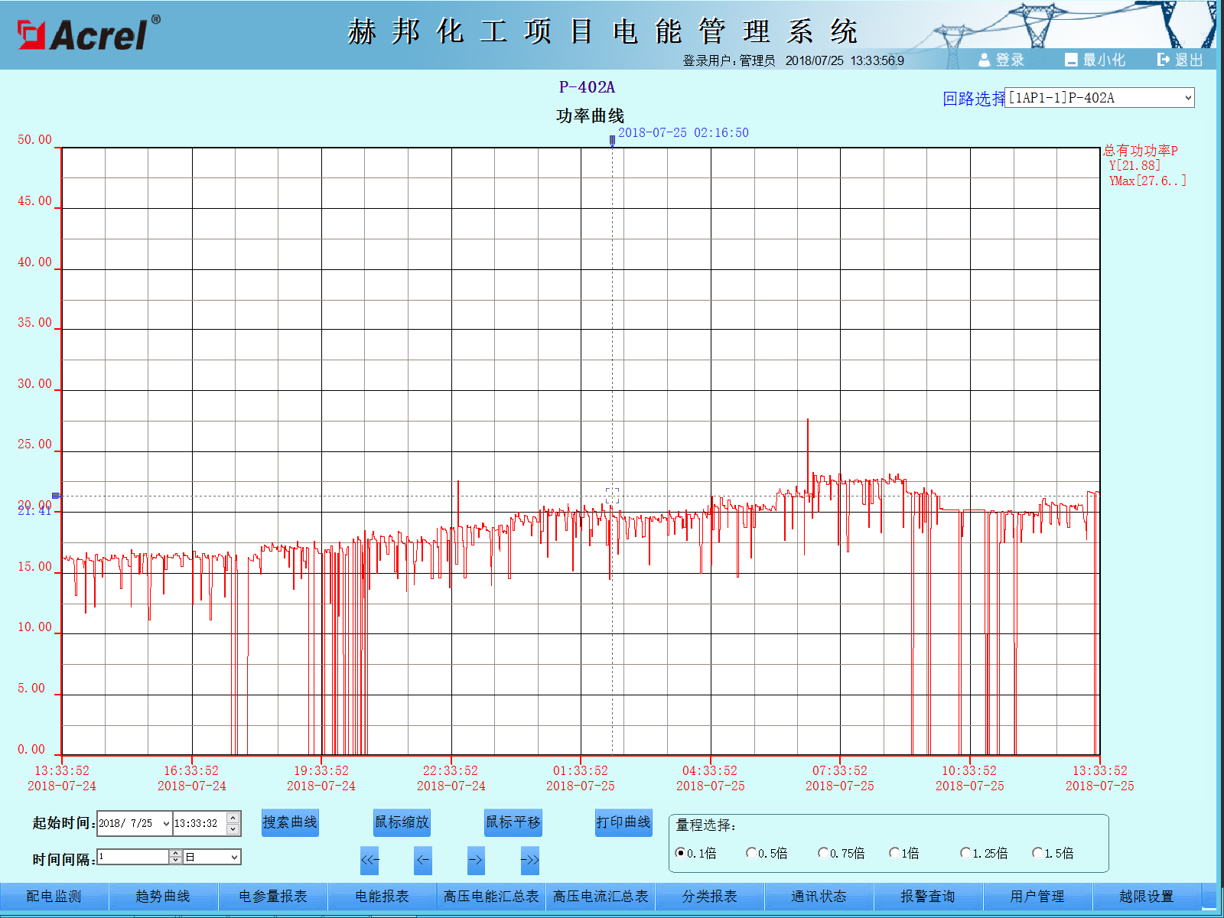The height and width of the screenshot is (918, 1224).
Task: Click the 打印曲线 print curve button
Action: (x=623, y=822)
